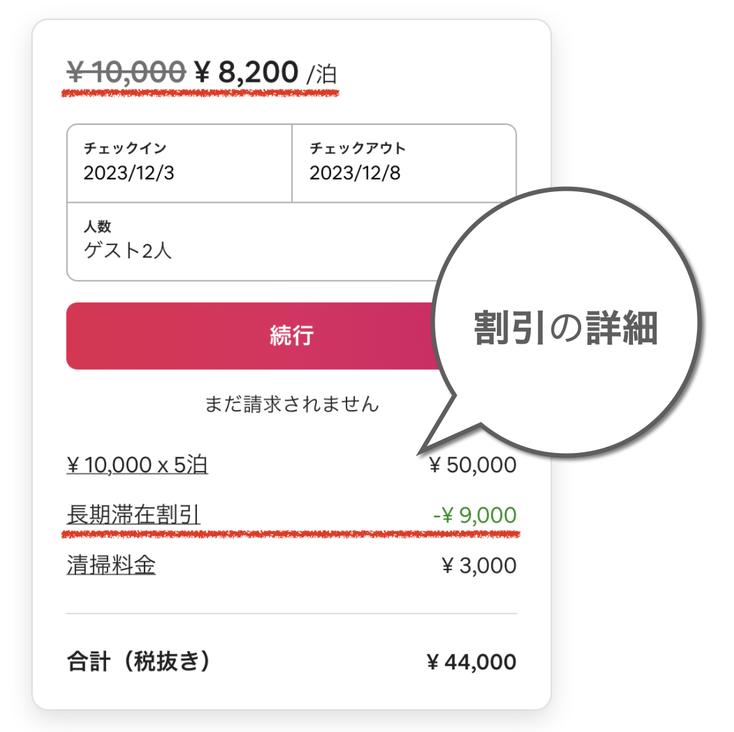Open the 長期滞在割引 discount details link
734x732 pixels.
(x=134, y=514)
